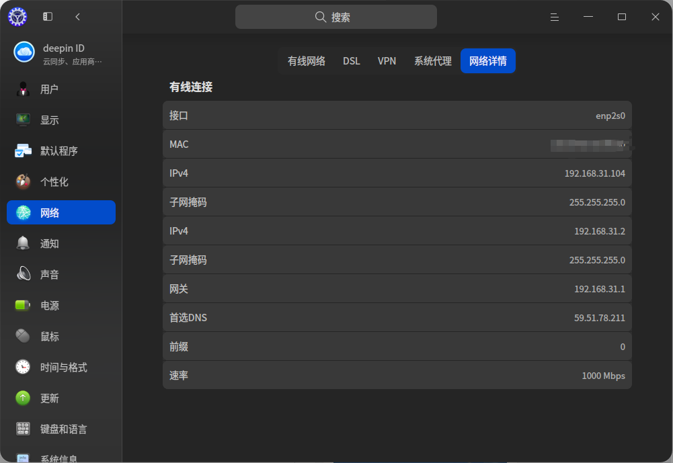Open the 声音 sound speaker icon
The width and height of the screenshot is (673, 463).
[23, 274]
